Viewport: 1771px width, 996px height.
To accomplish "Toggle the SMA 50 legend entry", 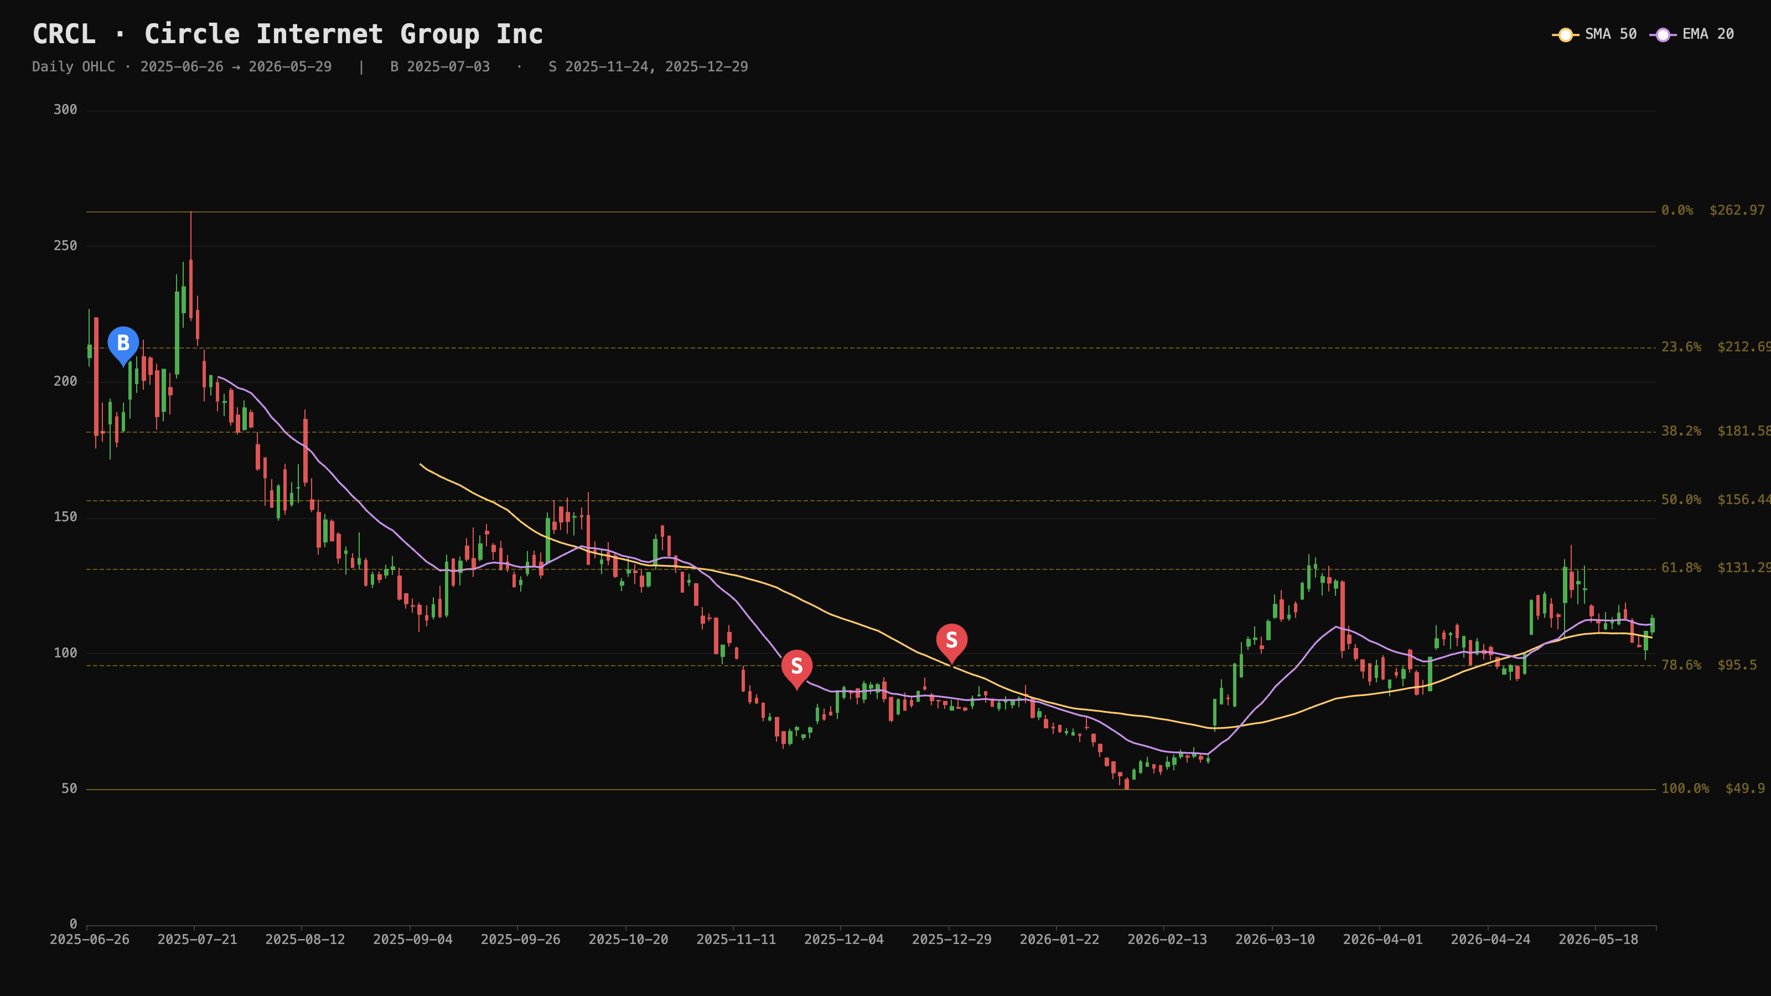I will pos(1594,34).
